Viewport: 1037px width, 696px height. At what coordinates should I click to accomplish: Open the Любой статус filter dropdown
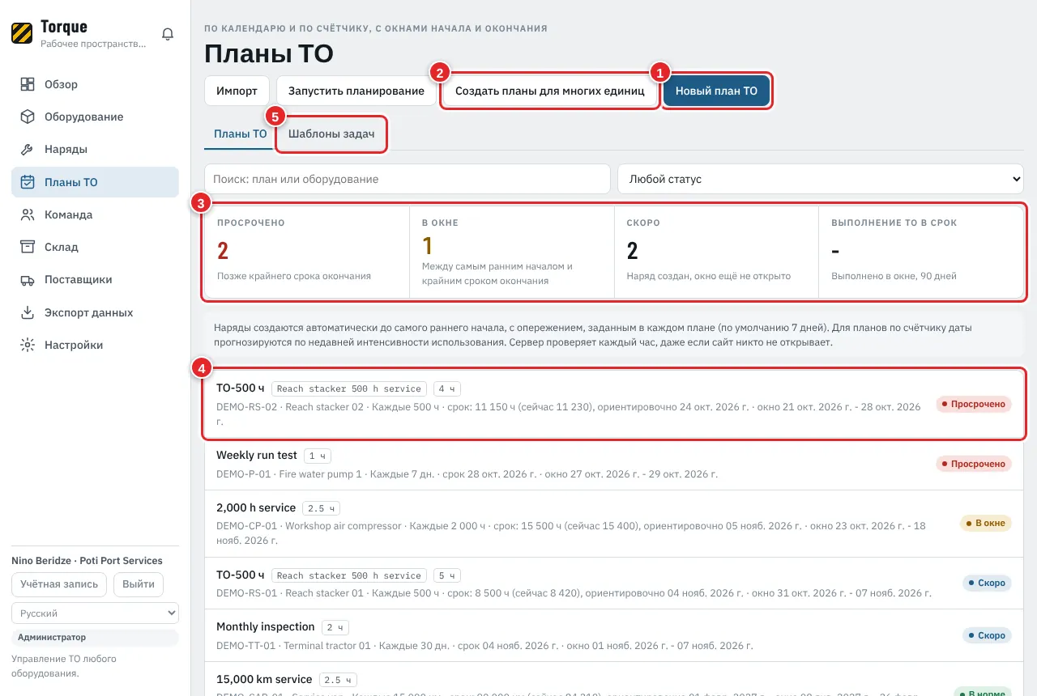pos(821,179)
